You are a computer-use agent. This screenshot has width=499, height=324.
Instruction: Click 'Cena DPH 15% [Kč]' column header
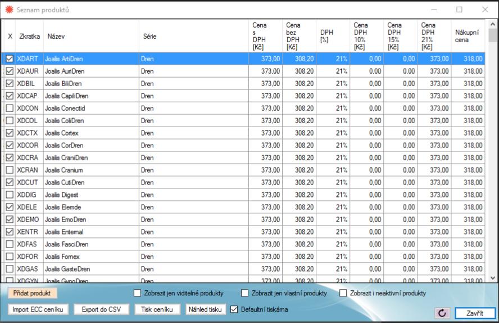click(400, 37)
